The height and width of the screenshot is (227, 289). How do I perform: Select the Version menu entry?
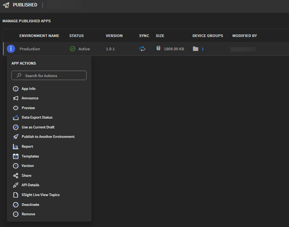click(28, 166)
